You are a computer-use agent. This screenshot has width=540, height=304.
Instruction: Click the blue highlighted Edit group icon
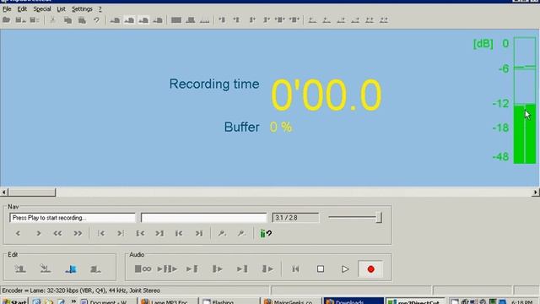pyautogui.click(x=71, y=269)
